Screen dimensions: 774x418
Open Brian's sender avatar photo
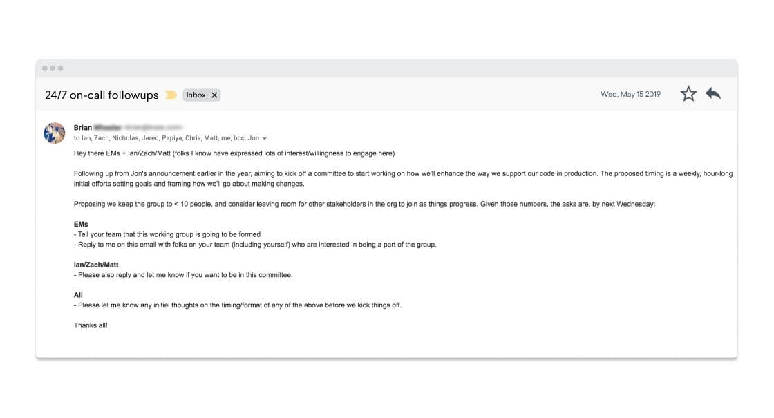(x=54, y=133)
